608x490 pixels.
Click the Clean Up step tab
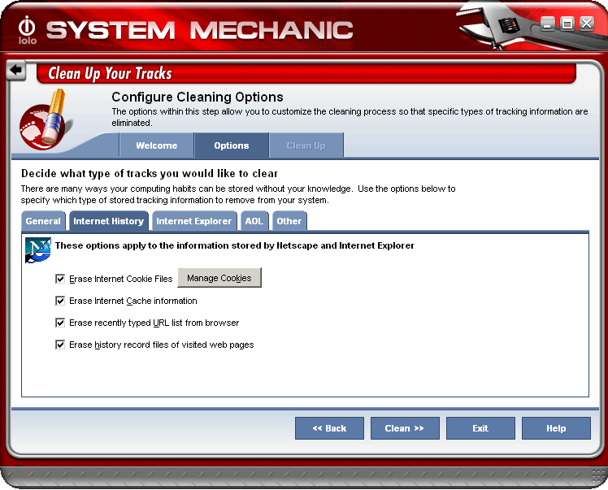[306, 145]
